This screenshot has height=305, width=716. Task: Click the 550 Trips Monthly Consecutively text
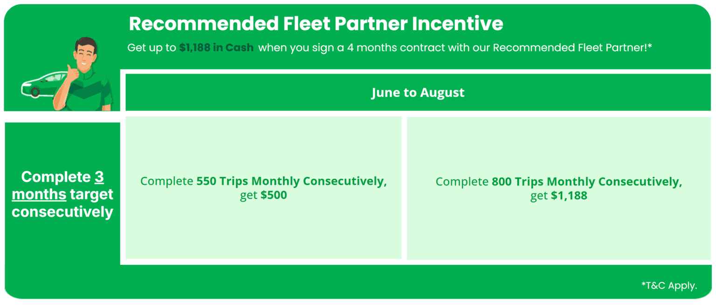click(292, 181)
